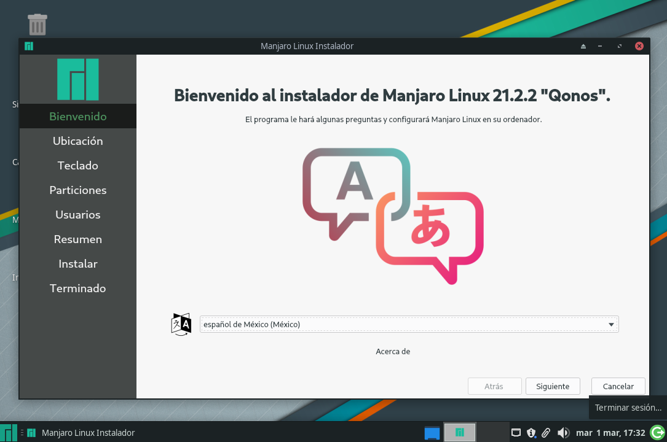
Task: Click the Manjaro logo in the installer sidebar
Action: click(77, 79)
